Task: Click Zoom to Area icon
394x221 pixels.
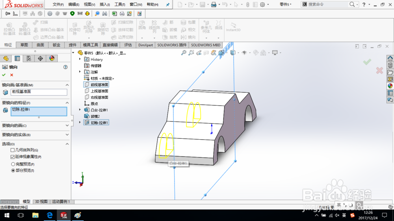Action: pyautogui.click(x=191, y=53)
